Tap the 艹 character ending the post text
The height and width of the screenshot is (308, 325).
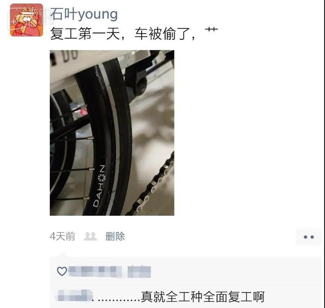click(x=211, y=30)
